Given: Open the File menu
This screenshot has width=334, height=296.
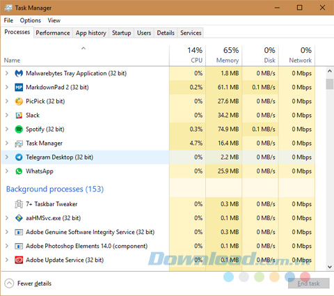Looking at the screenshot, I should 8,20.
